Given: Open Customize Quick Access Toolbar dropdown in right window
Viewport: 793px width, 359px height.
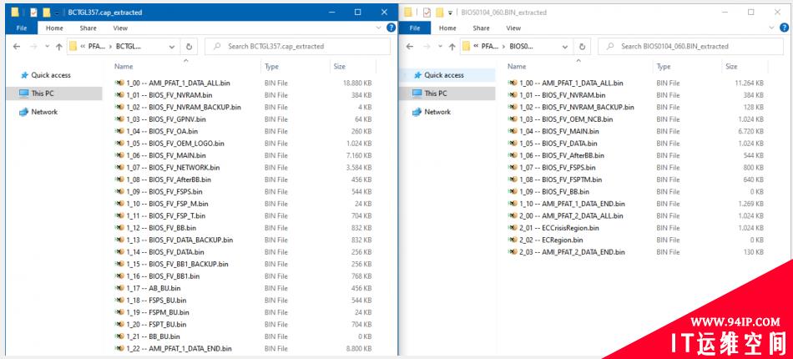Looking at the screenshot, I should pos(451,13).
